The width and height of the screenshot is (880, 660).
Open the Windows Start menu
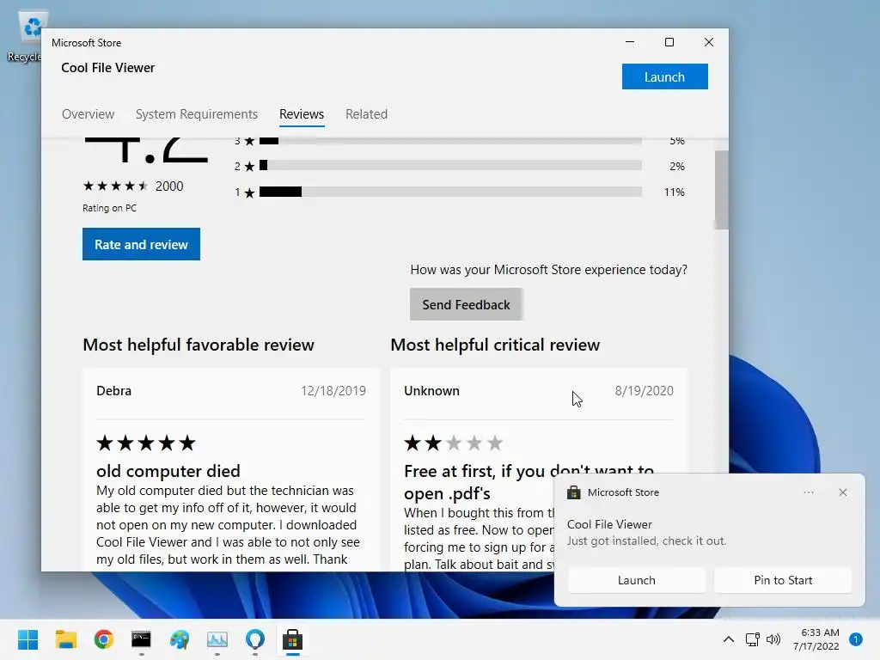(x=27, y=639)
